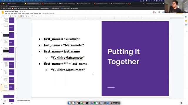Click the last_name = "Matsumoto" bullet text
This screenshot has height=105, width=188.
click(64, 45)
